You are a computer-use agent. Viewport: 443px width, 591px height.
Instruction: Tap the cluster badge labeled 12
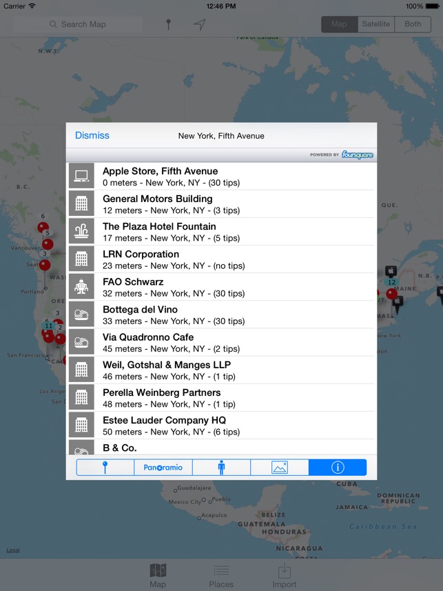pos(392,282)
